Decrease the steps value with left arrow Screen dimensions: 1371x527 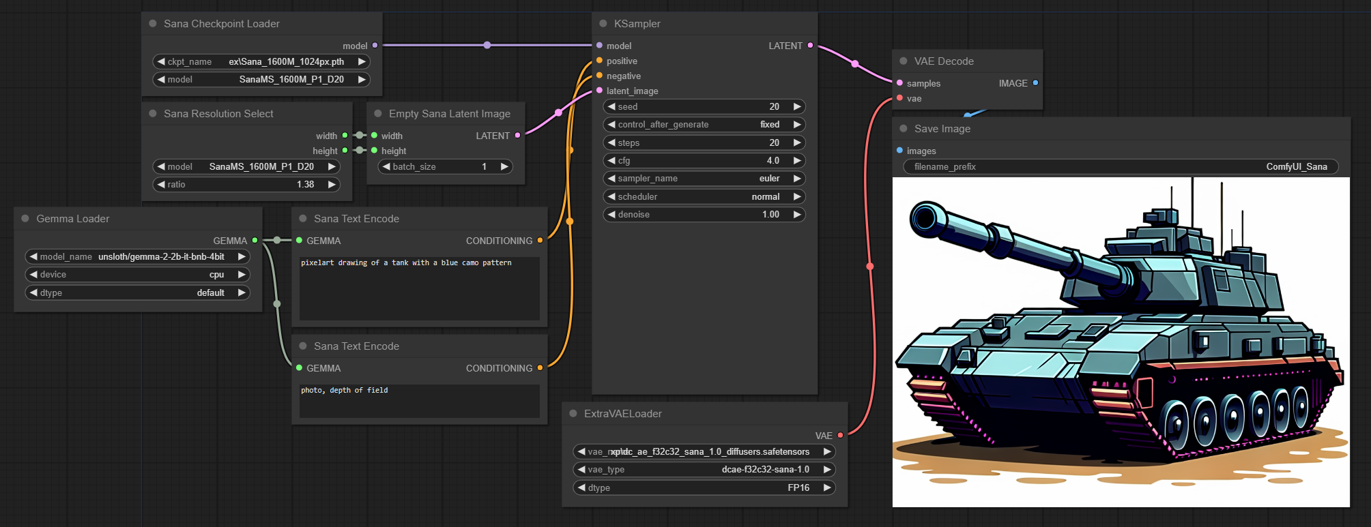click(611, 143)
